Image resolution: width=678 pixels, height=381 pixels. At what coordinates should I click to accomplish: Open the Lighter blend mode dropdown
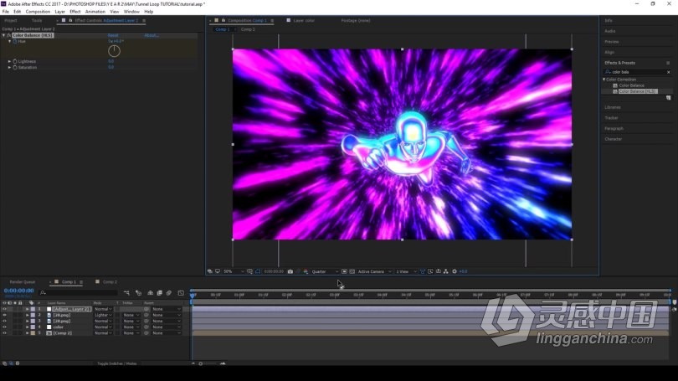click(103, 315)
